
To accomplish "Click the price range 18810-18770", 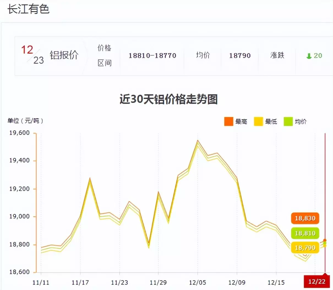I will 152,56.
